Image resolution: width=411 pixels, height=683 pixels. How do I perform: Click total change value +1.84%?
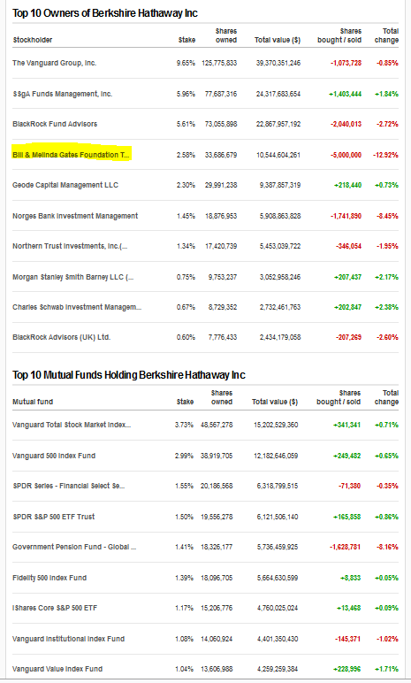[x=386, y=94]
